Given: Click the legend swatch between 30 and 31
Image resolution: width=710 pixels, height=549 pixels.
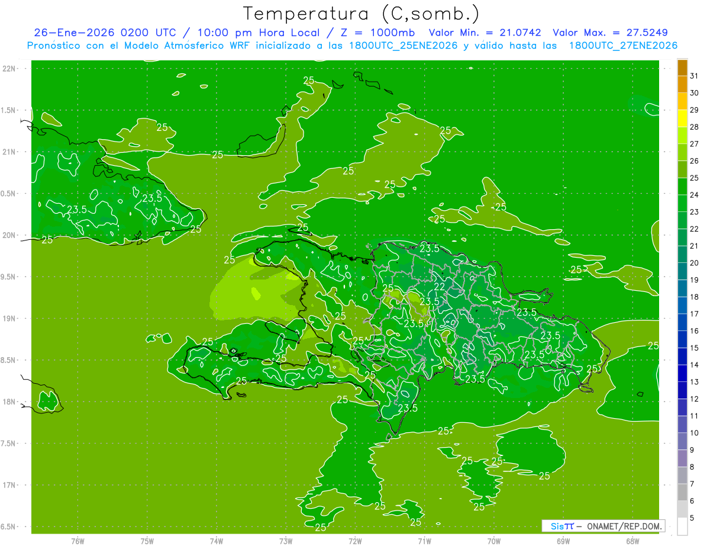Looking at the screenshot, I should pos(682,84).
